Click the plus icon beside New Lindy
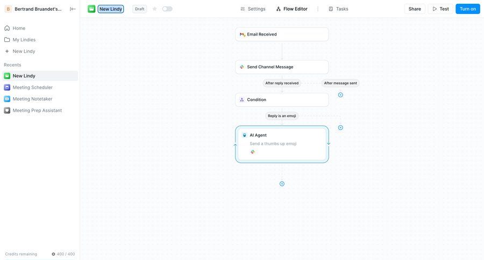 click(7, 51)
